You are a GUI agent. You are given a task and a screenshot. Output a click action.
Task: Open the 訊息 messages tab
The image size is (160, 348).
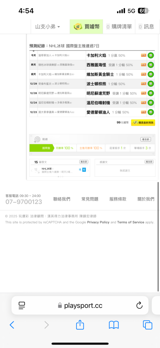146,27
